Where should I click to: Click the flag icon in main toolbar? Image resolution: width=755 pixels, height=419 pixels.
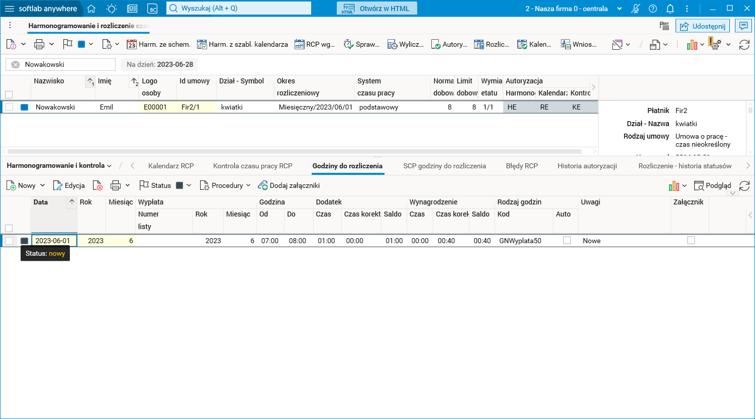point(68,44)
